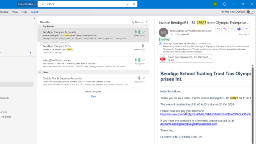The width and height of the screenshot is (256, 144).
Task: Click green category swatch on Bendigo Campus Accounts
Action: click(x=139, y=32)
